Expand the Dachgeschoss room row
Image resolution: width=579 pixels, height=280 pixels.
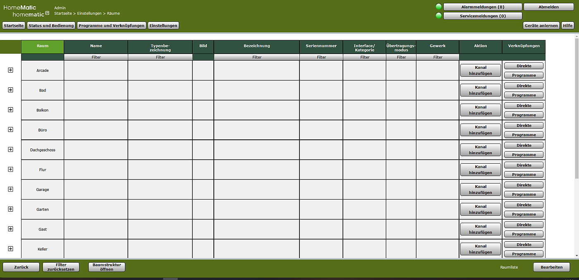(10, 149)
